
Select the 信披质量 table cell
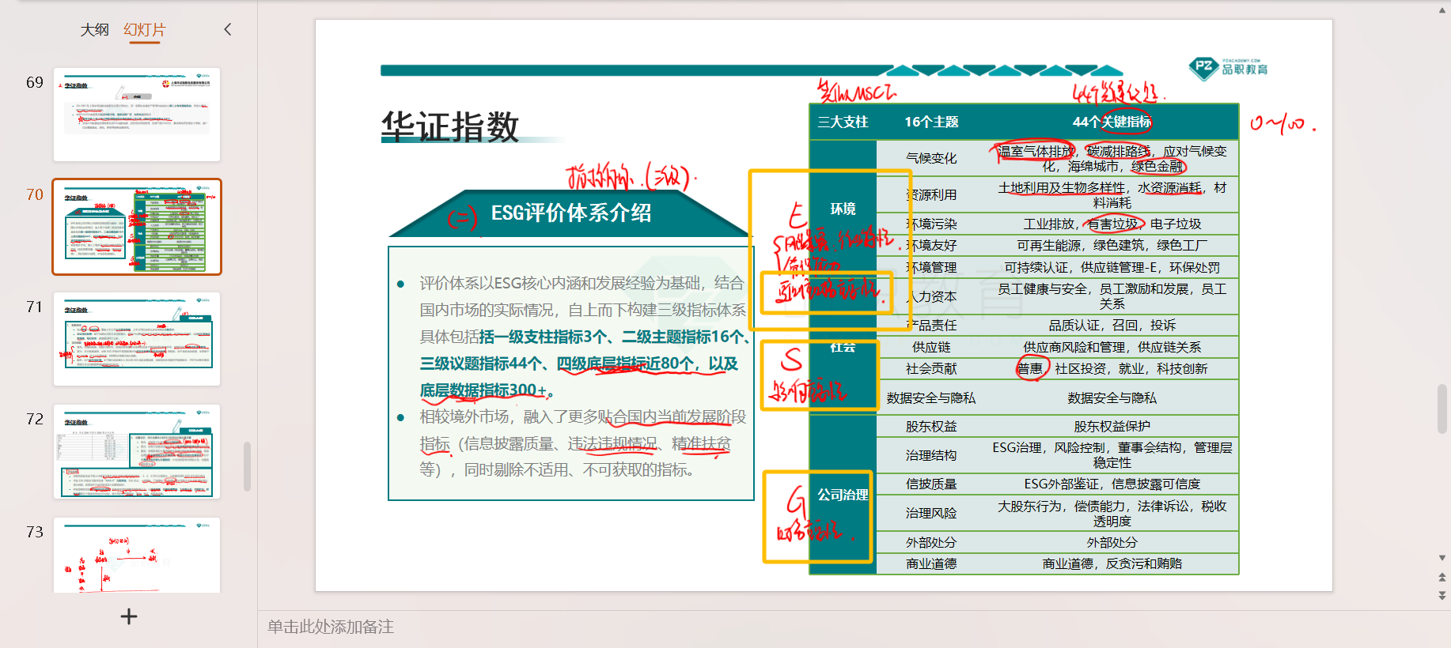(x=931, y=484)
